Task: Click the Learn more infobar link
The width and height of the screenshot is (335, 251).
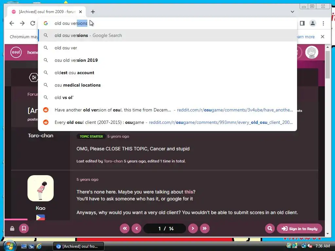Action: click(306, 37)
